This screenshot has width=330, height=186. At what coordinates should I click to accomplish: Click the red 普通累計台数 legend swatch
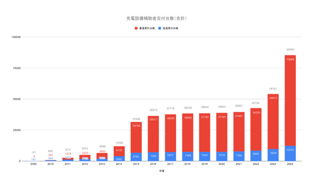[136, 28]
